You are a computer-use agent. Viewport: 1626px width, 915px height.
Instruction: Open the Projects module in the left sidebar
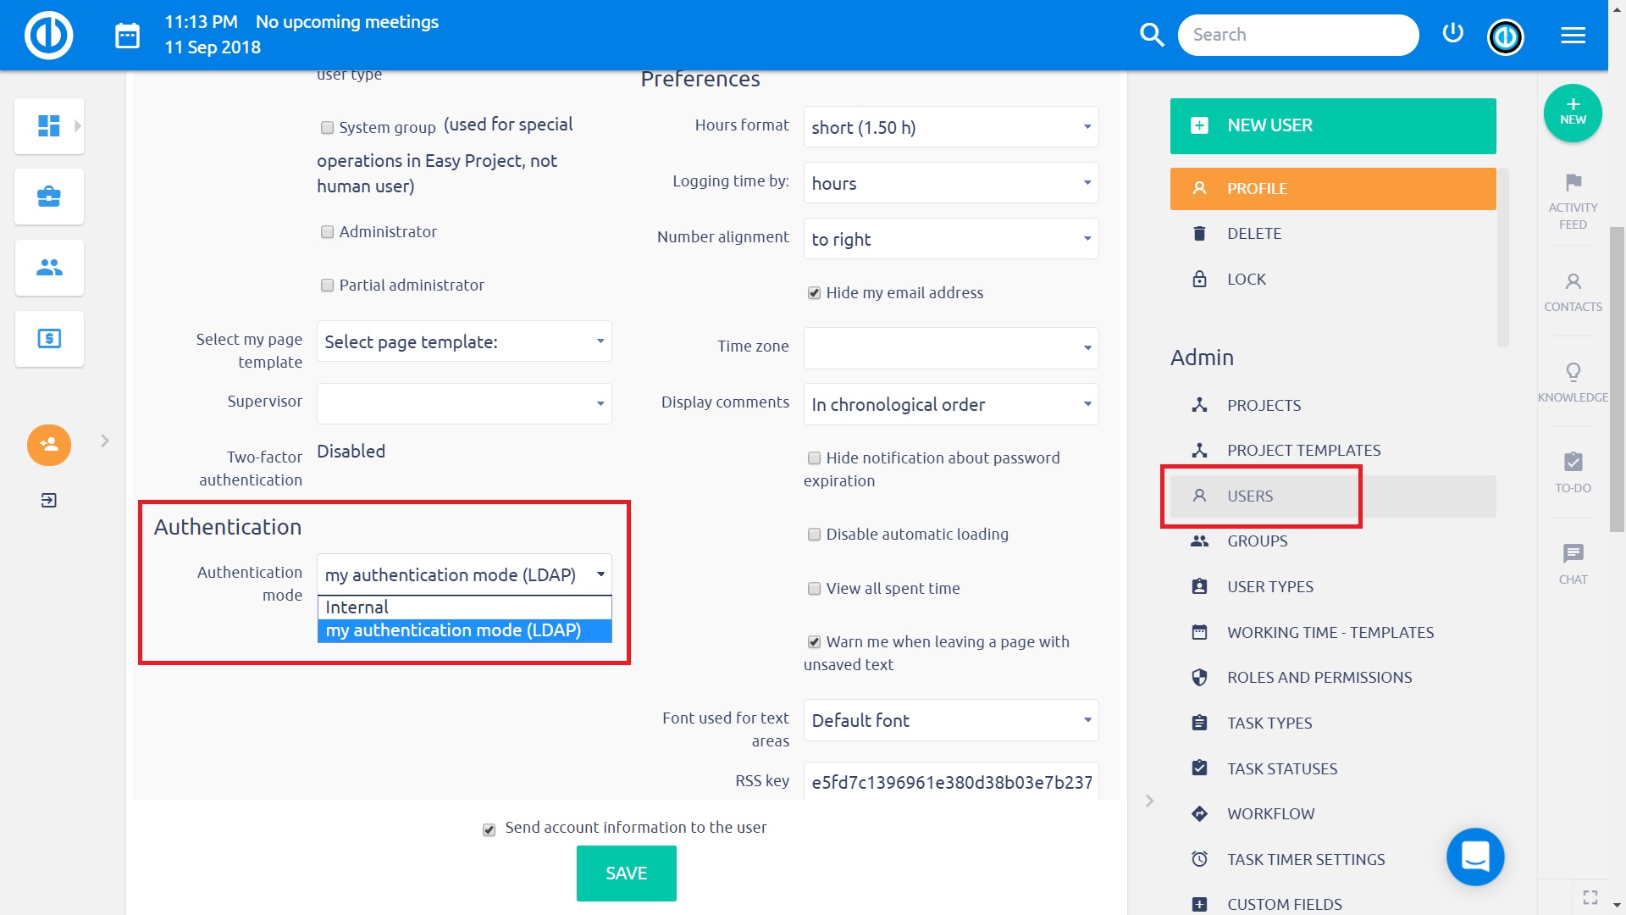(48, 196)
